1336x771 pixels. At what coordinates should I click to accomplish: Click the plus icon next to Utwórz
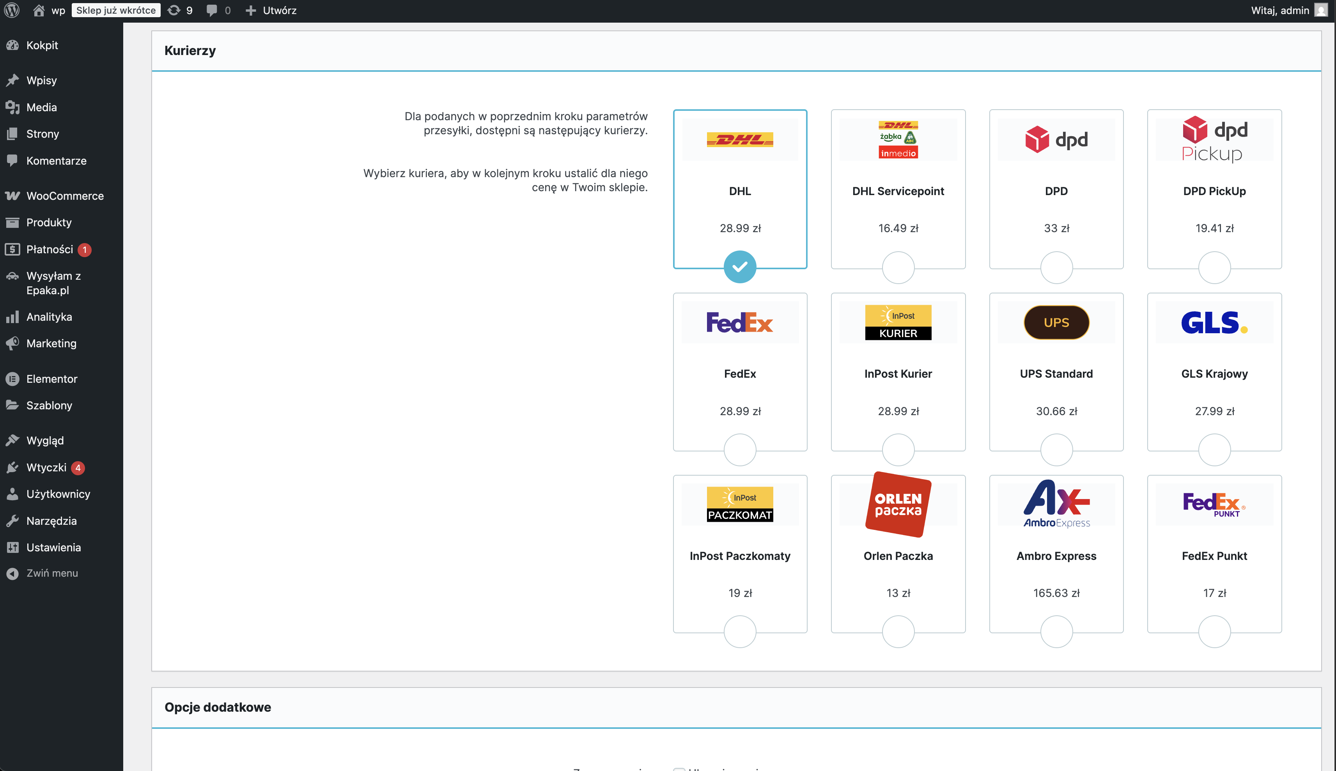251,10
